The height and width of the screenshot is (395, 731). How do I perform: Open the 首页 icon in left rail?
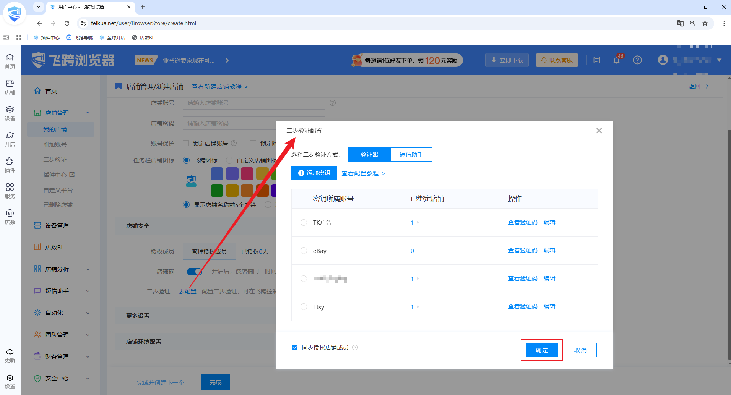pyautogui.click(x=10, y=61)
